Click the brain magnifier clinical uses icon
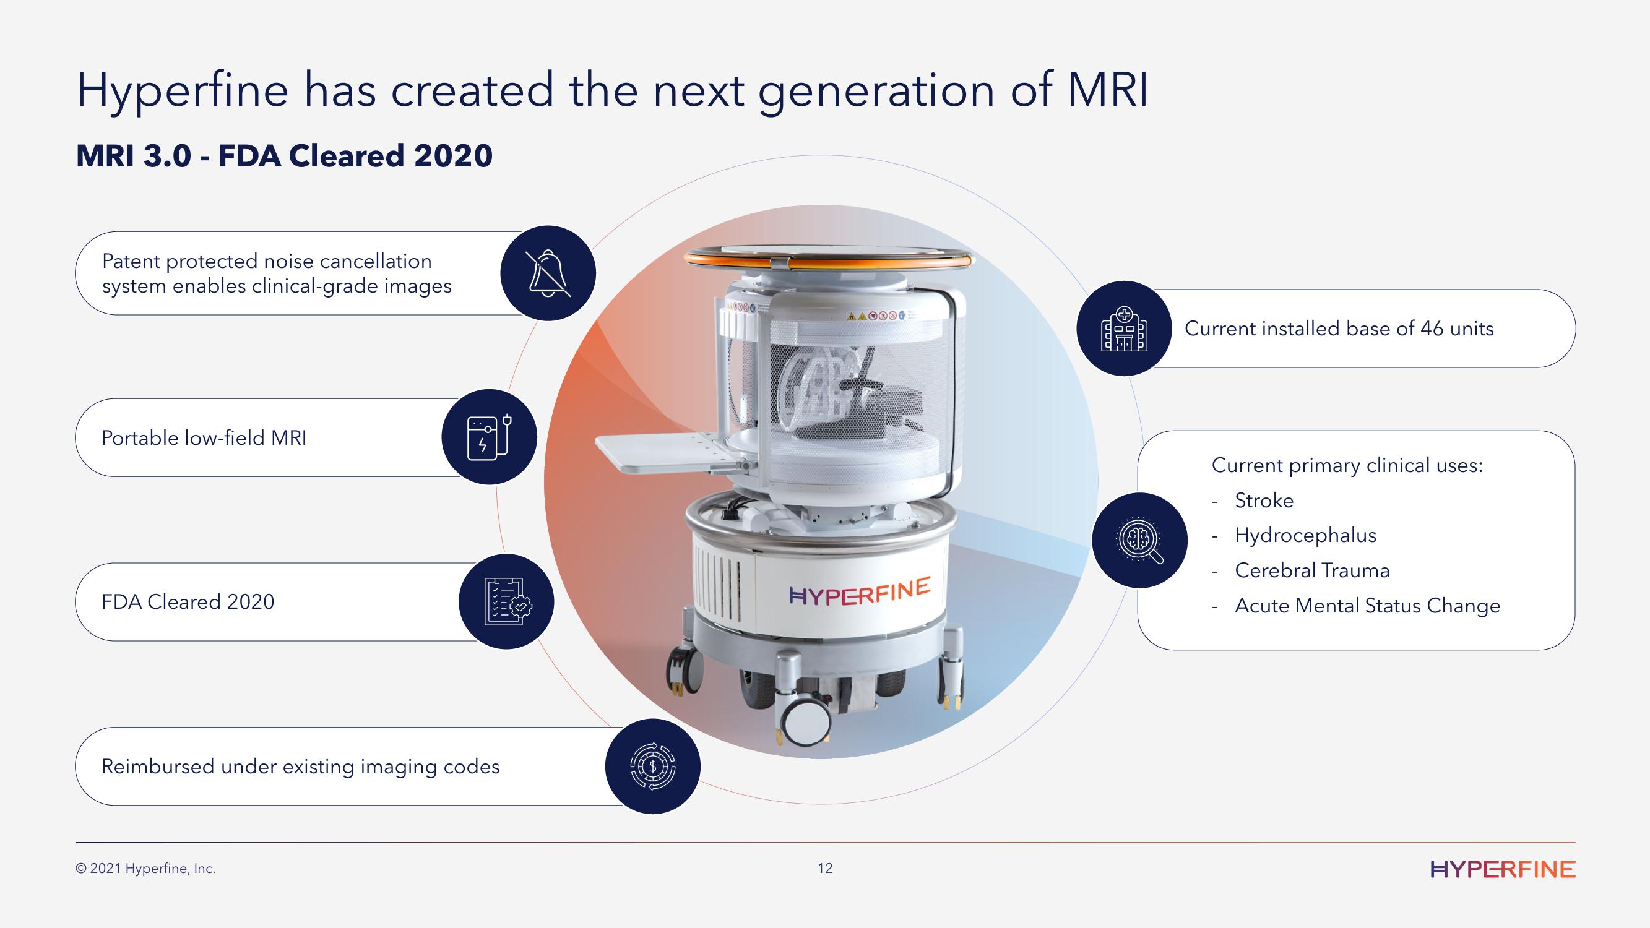The image size is (1650, 928). (x=1139, y=540)
